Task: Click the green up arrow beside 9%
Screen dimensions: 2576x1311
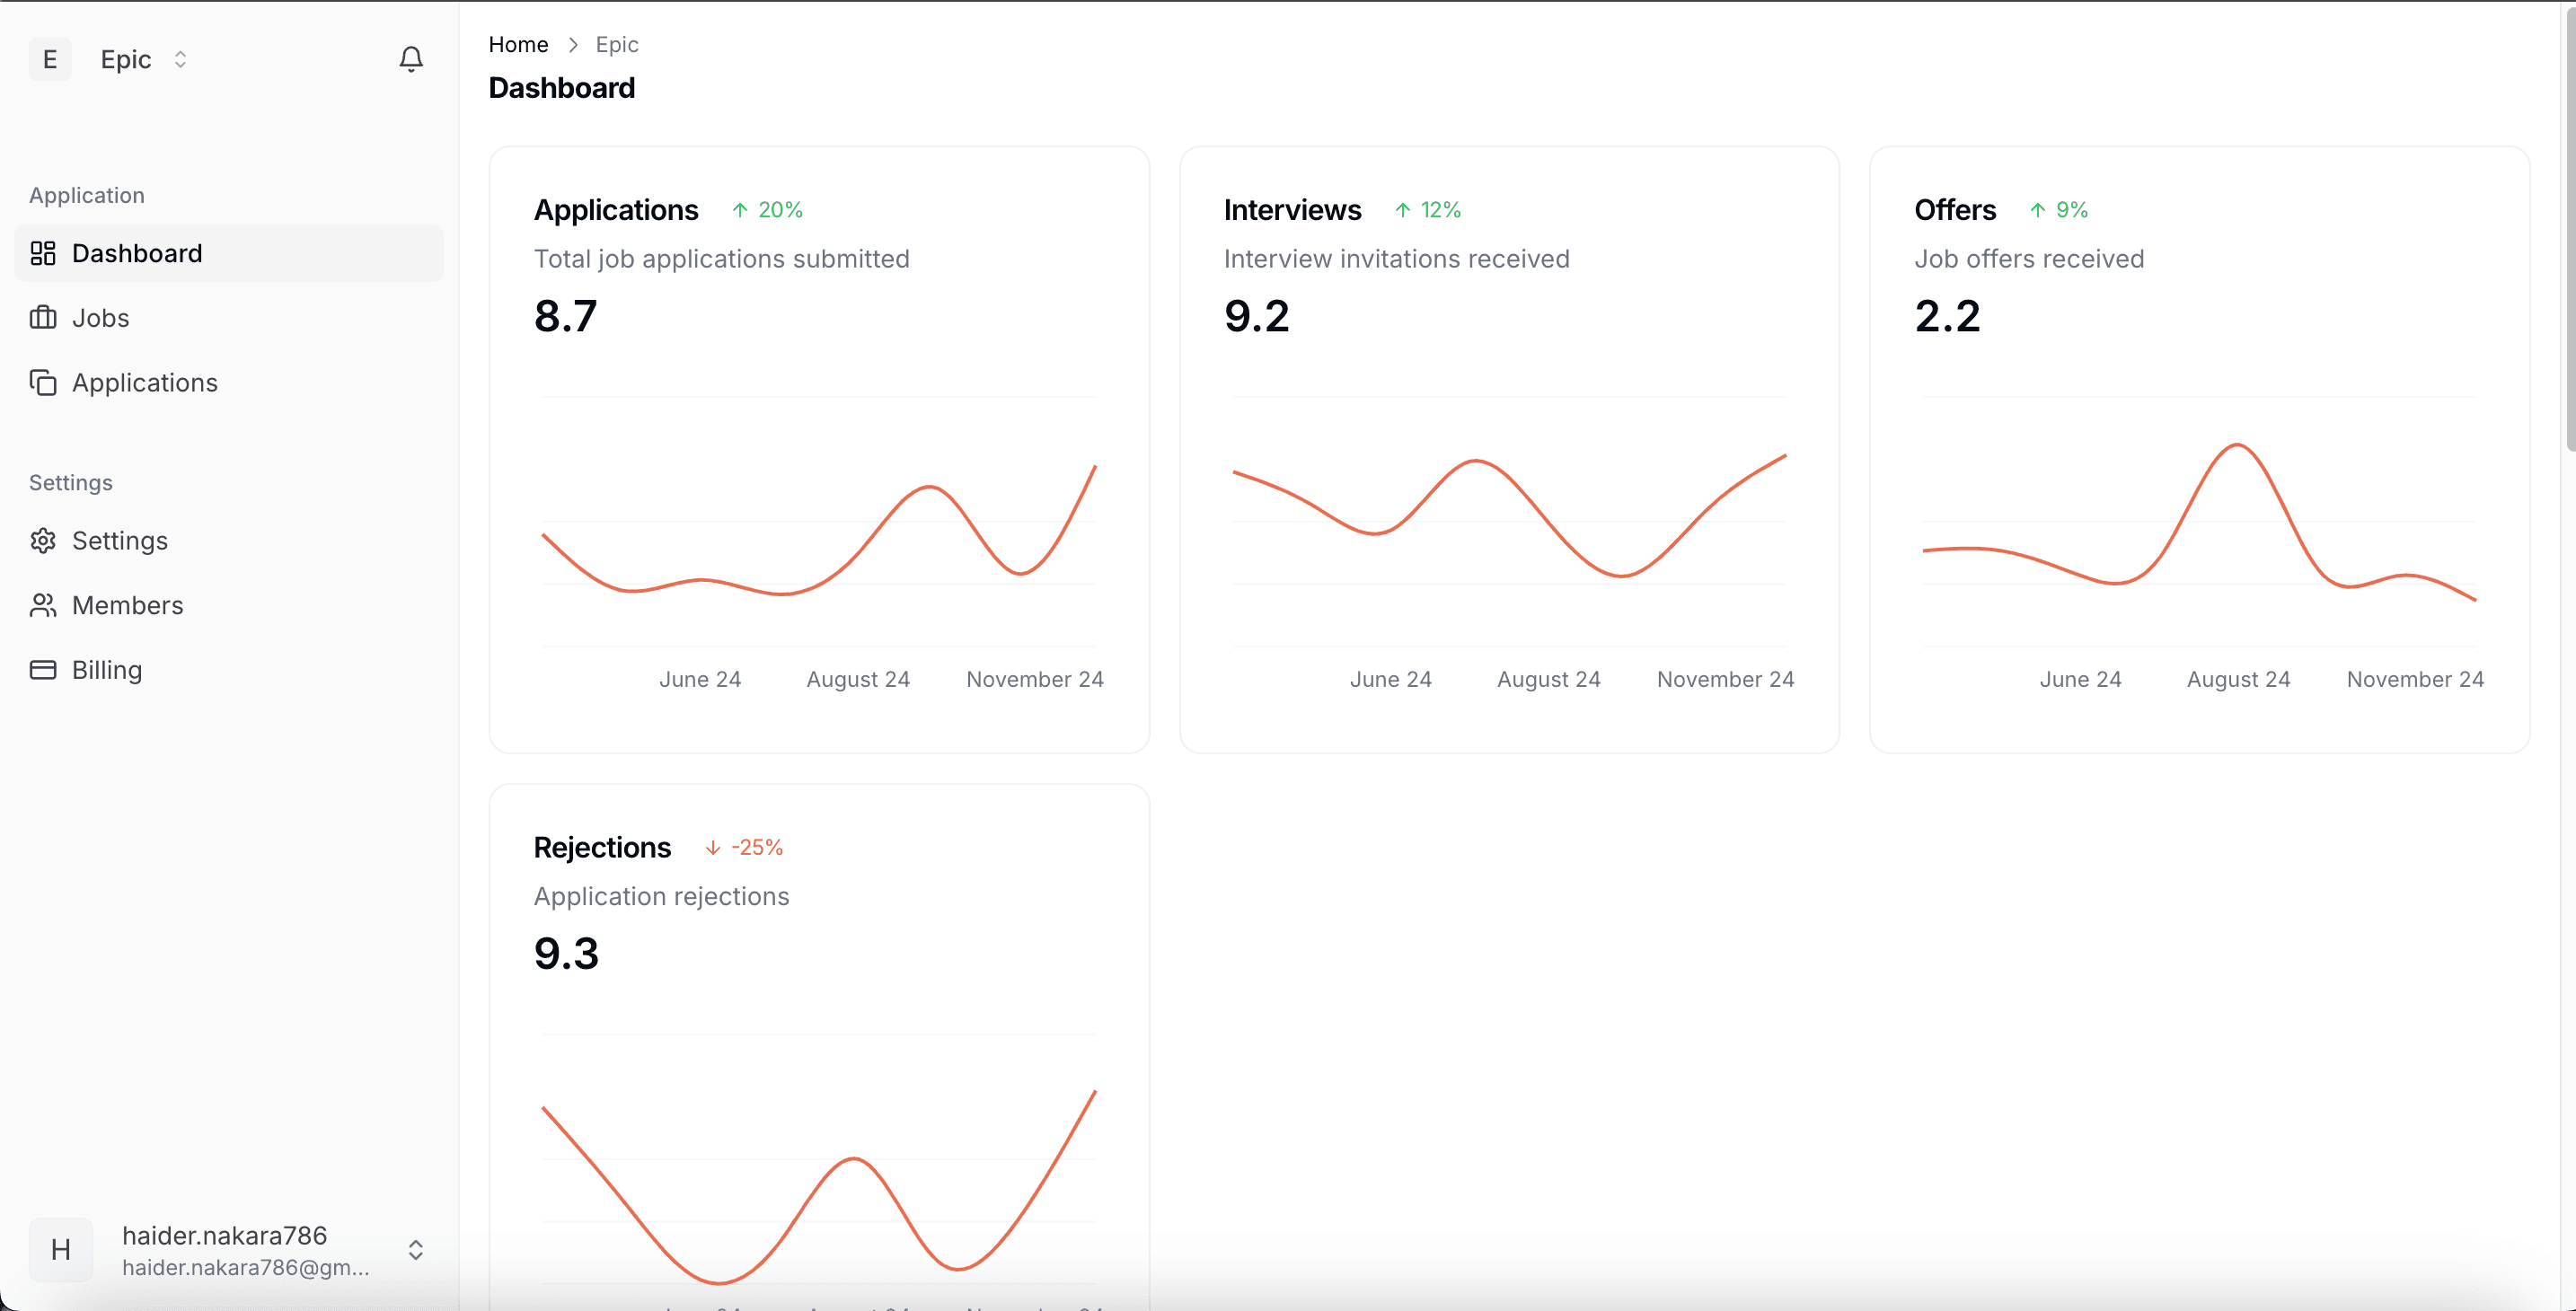Action: [x=2038, y=210]
